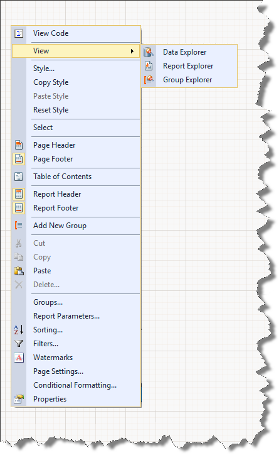Click the Copy pages icon
Screen dimensions: 279x465
click(x=19, y=257)
